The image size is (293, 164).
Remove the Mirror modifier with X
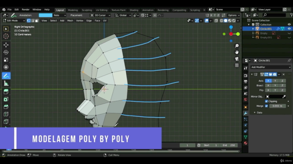[283, 74]
